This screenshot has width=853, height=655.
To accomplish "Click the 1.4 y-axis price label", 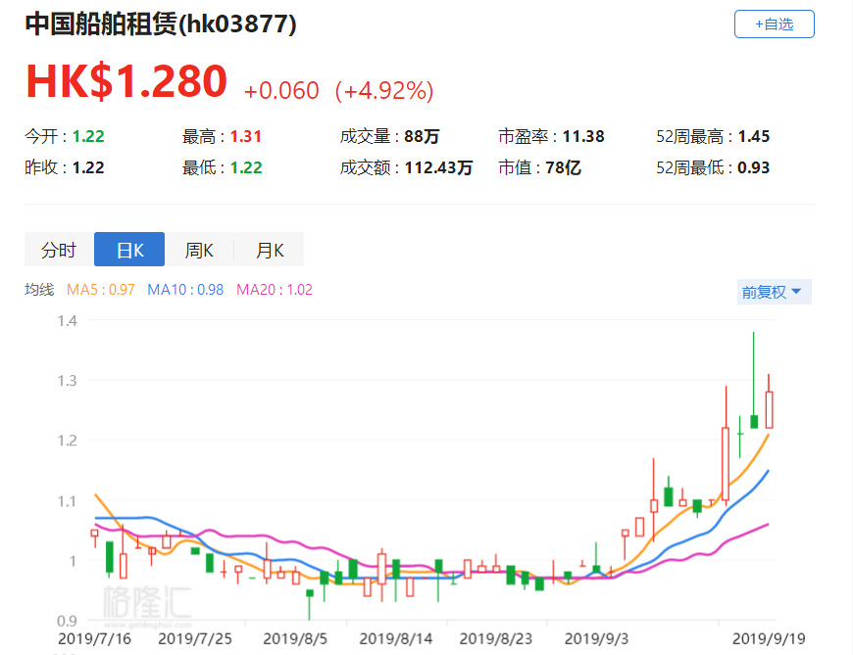I will pos(68,320).
